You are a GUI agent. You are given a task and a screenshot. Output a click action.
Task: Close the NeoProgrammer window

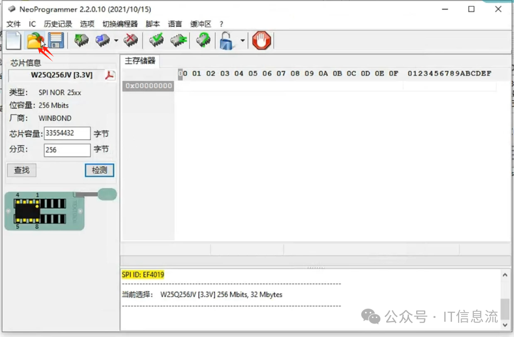tap(498, 9)
